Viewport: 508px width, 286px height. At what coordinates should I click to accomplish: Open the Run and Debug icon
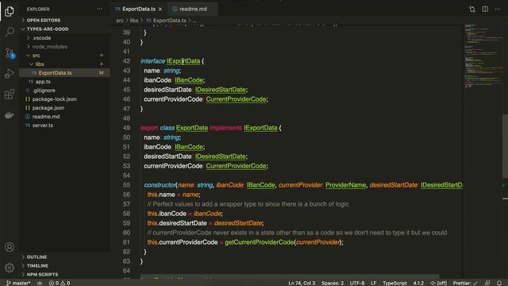pyautogui.click(x=10, y=74)
